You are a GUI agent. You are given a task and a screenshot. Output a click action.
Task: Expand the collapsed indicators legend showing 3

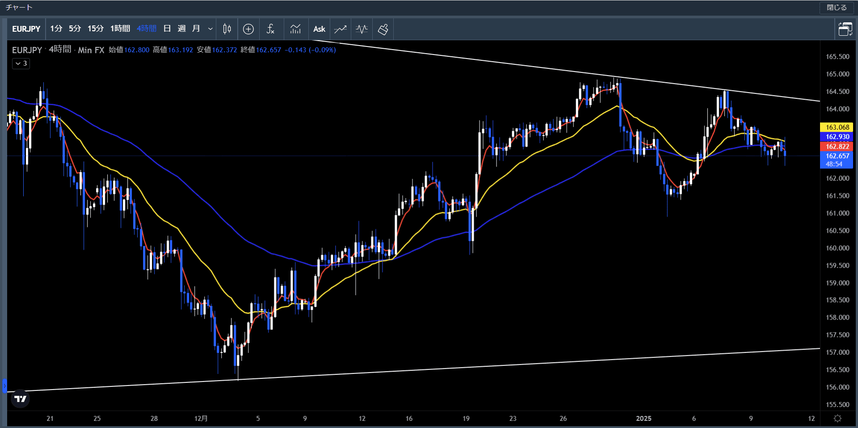[x=21, y=63]
